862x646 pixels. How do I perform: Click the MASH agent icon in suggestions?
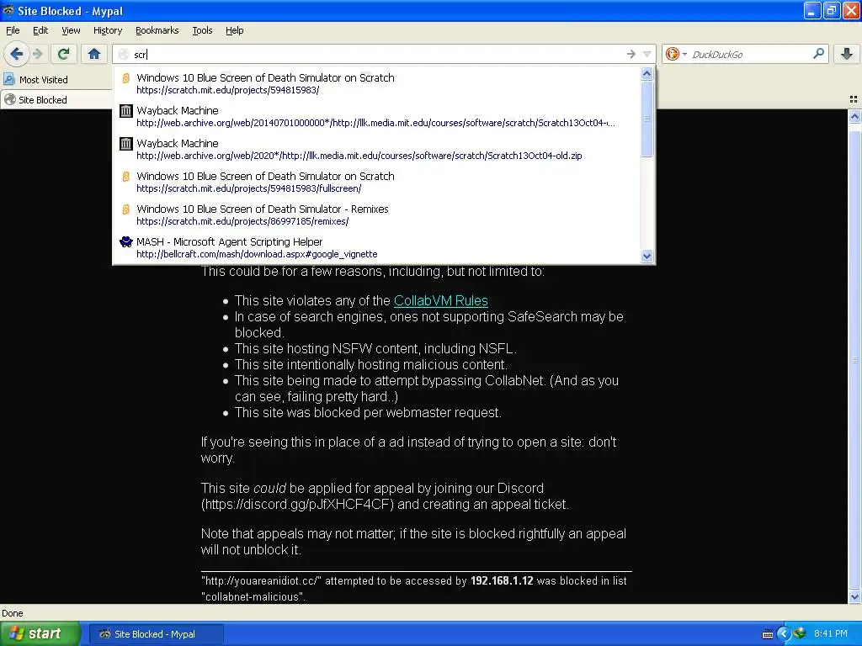pyautogui.click(x=126, y=241)
